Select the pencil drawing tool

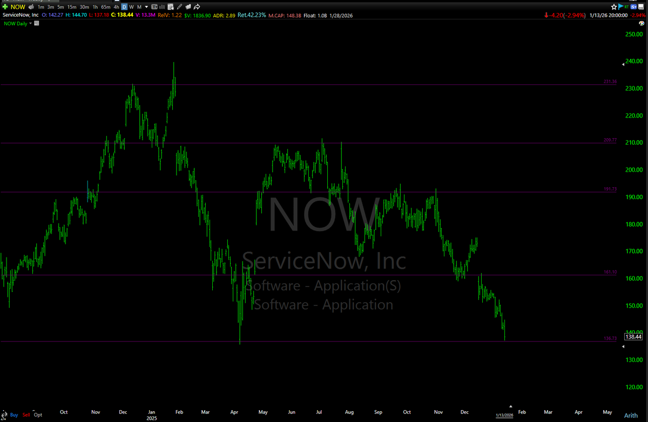coord(179,7)
